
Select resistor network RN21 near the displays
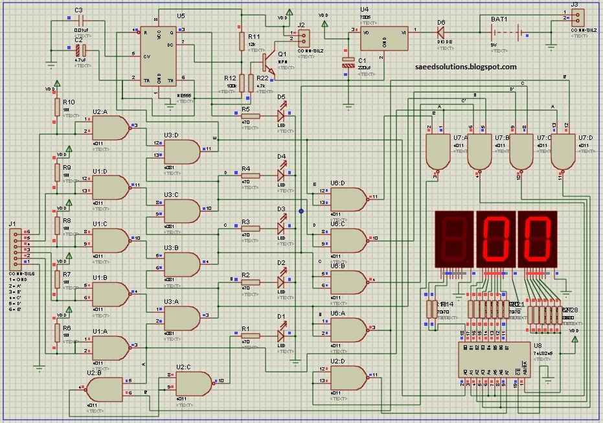click(x=489, y=310)
